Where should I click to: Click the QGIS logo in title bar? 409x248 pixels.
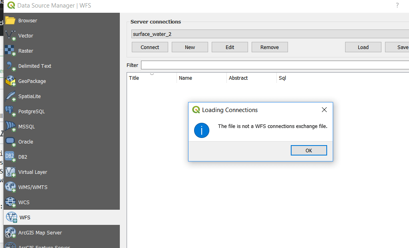pos(11,5)
